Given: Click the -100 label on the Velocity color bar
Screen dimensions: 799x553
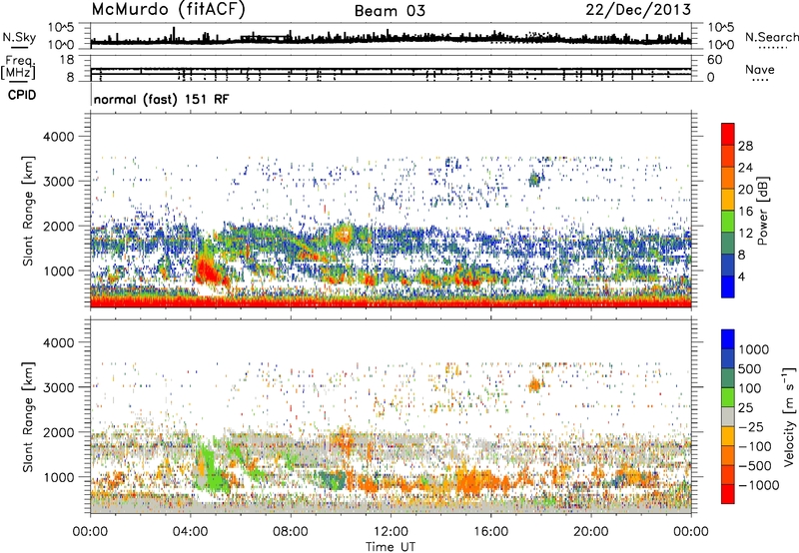Looking at the screenshot, I should [x=754, y=446].
